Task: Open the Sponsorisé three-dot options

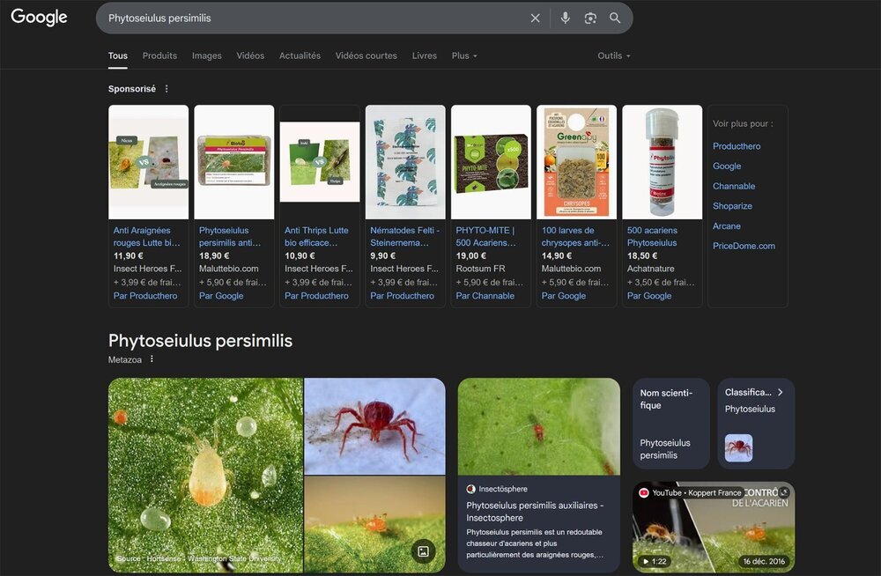Action: [167, 89]
